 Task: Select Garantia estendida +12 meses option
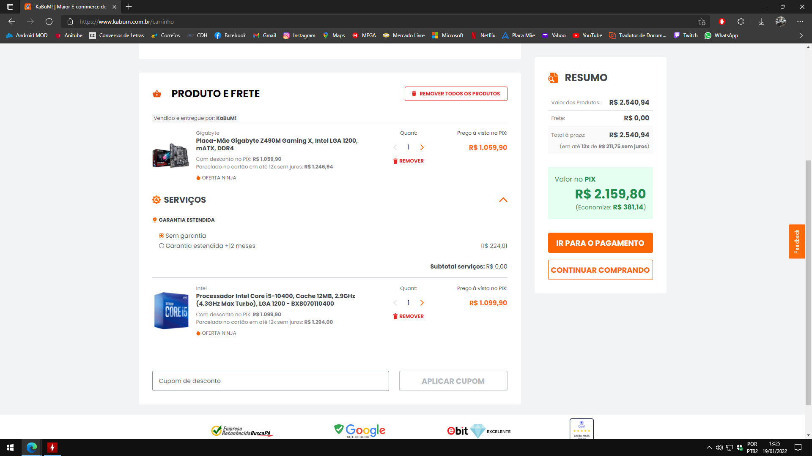(207, 246)
